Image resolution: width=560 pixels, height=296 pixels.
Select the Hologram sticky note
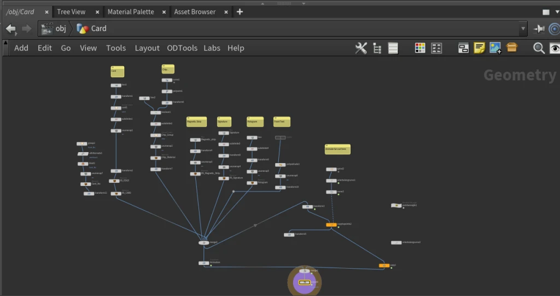pos(255,122)
